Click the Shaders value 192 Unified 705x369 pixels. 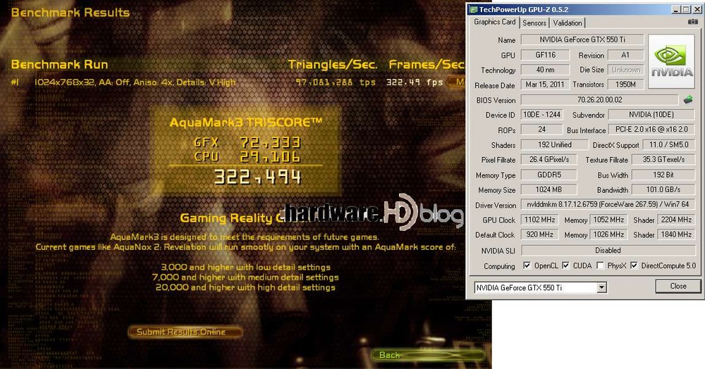coord(554,144)
